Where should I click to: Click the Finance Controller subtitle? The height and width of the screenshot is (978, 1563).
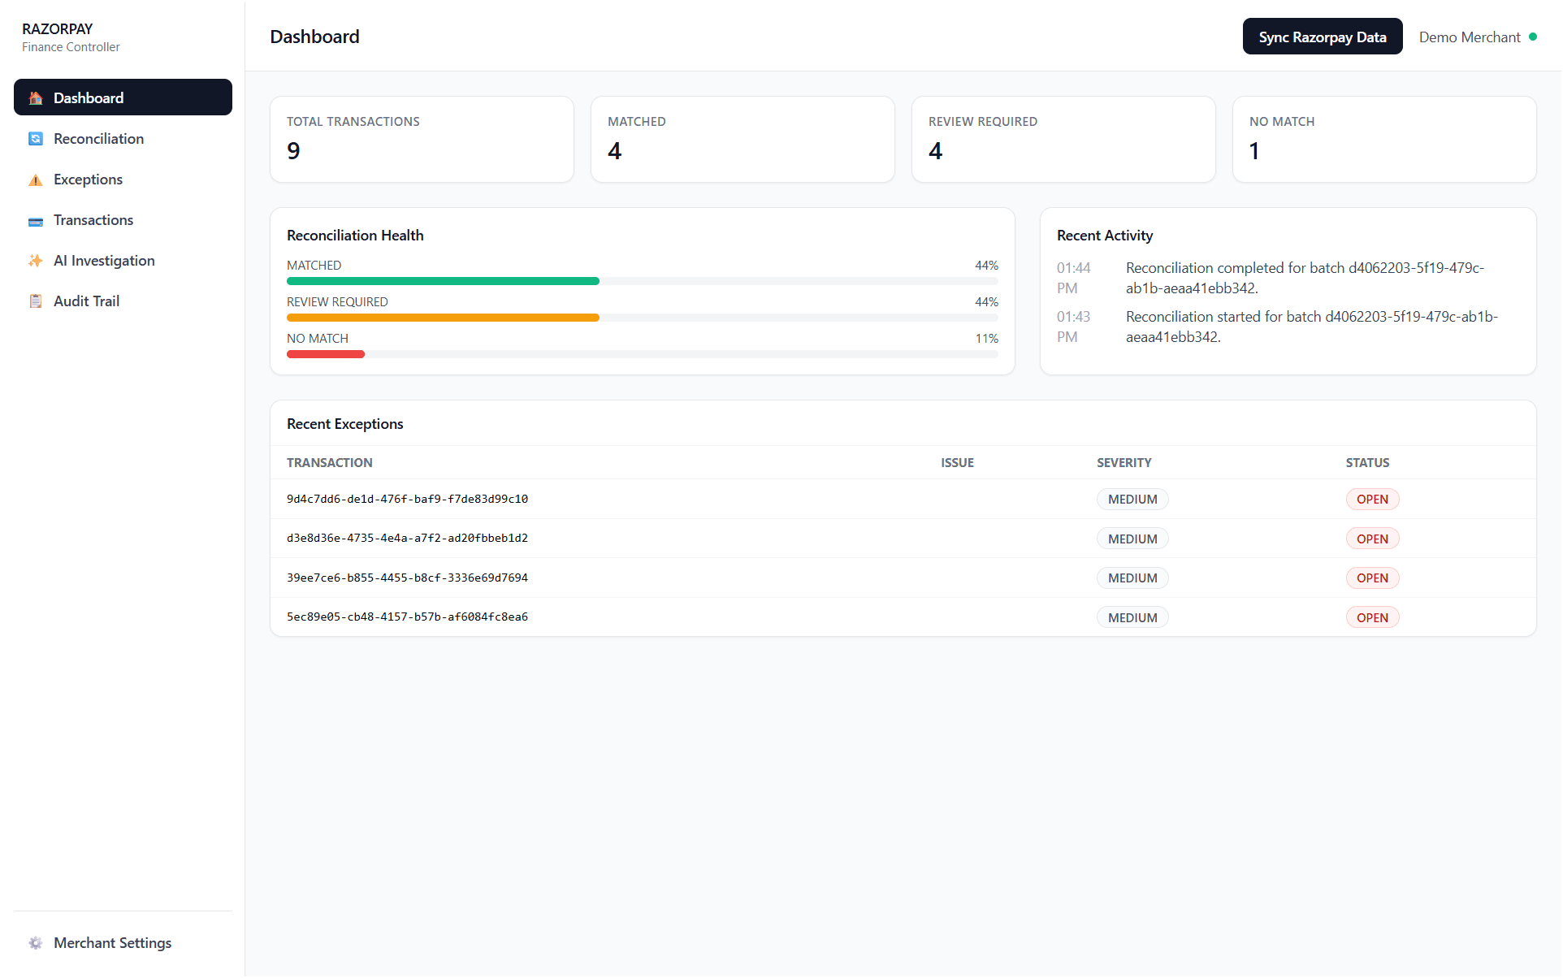pos(71,47)
